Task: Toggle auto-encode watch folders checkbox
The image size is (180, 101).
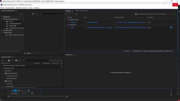Action: pos(136,14)
